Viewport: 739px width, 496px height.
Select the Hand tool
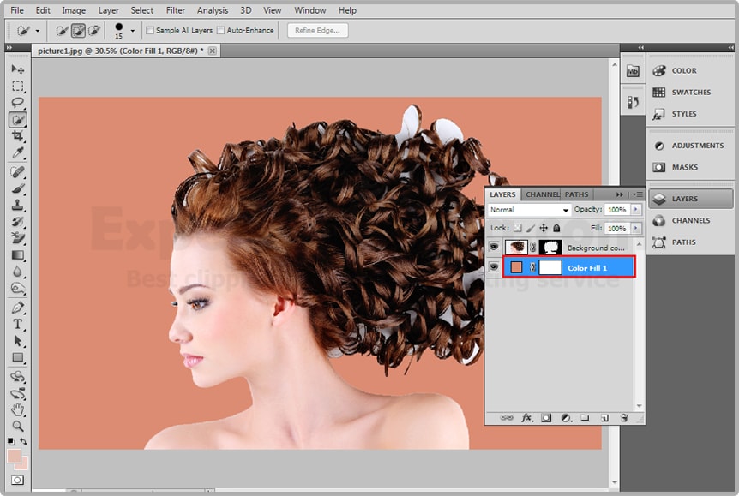tap(17, 409)
